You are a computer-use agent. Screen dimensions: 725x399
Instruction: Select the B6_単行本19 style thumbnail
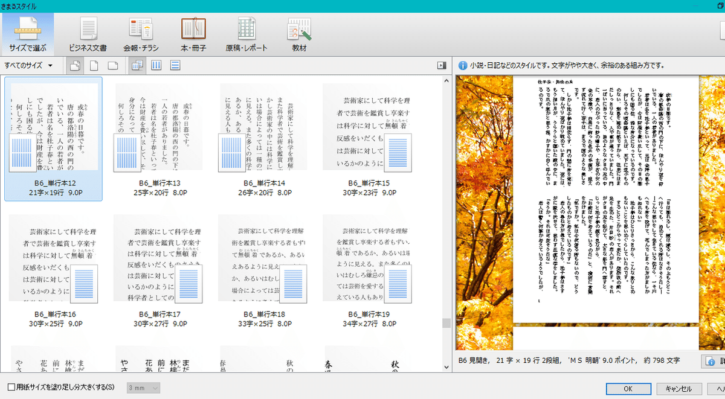(x=369, y=269)
